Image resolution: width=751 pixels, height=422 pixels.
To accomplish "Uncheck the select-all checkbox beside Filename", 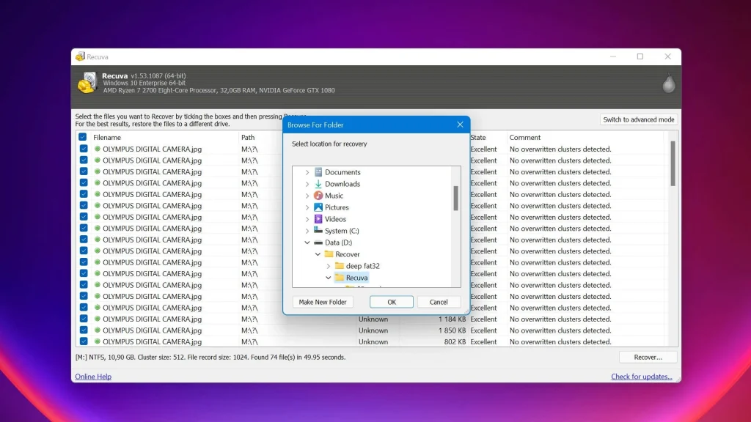I will [82, 137].
